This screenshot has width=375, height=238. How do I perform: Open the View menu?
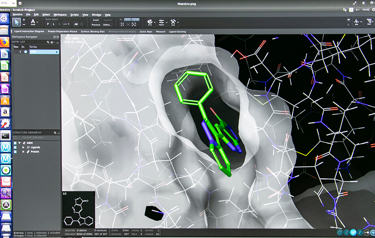tap(85, 15)
